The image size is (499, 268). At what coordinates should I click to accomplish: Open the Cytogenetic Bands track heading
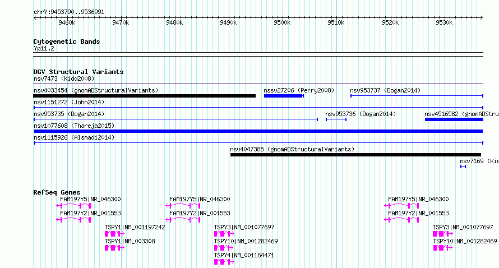(x=67, y=41)
